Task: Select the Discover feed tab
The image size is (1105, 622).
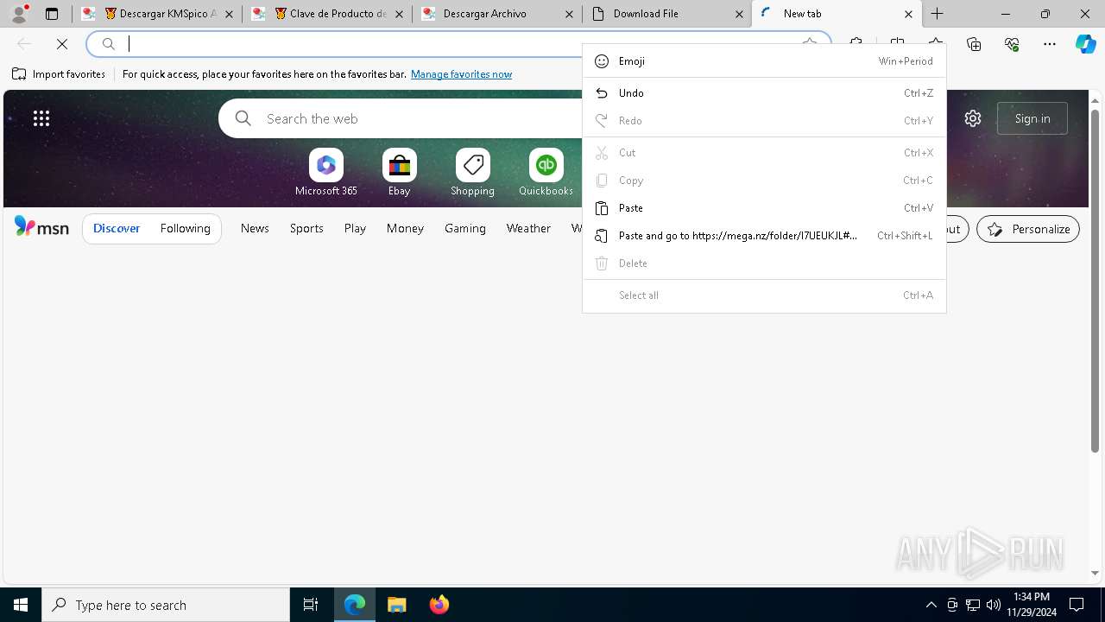Action: (x=117, y=228)
